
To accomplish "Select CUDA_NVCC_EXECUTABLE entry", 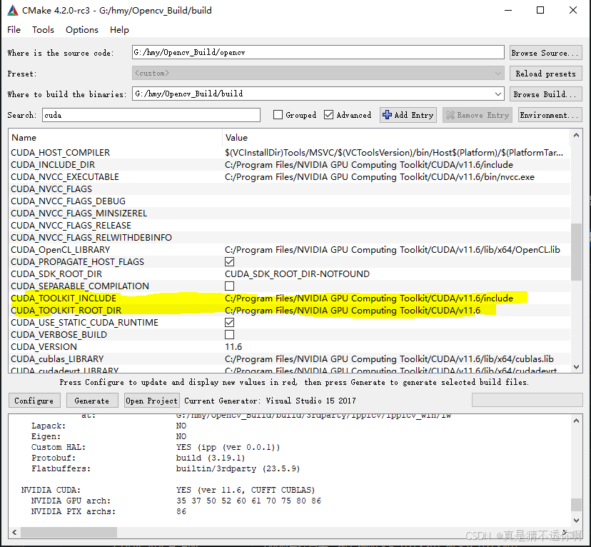I will click(65, 177).
